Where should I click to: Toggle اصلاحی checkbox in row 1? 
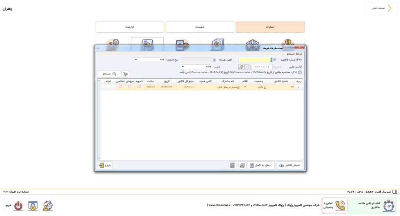coord(120,87)
